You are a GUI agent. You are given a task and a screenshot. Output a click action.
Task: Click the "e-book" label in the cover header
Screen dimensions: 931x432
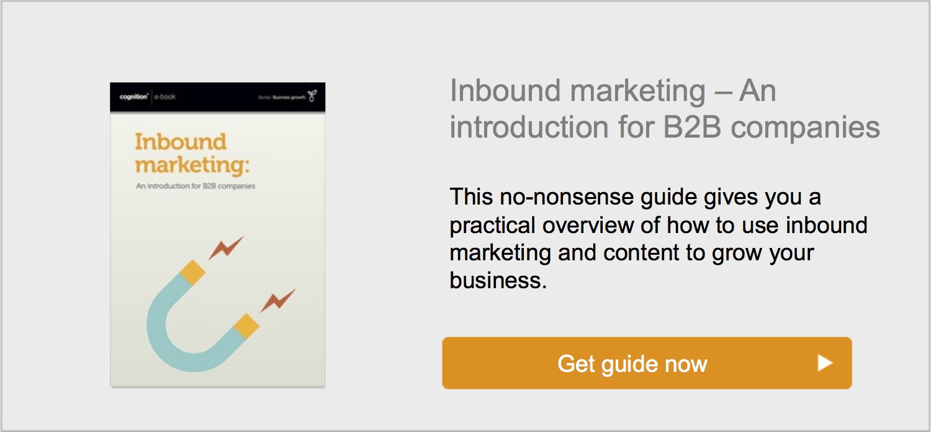pyautogui.click(x=164, y=97)
